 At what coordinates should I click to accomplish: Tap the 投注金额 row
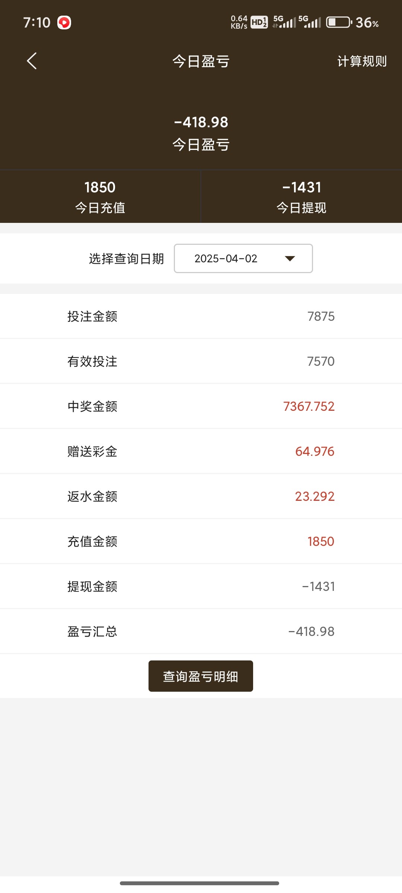[201, 316]
